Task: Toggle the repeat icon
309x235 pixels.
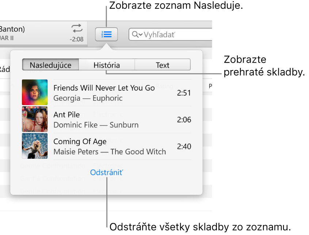Action: [77, 29]
